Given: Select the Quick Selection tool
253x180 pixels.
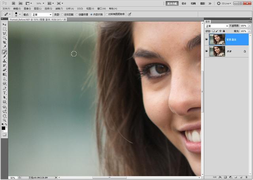Looking at the screenshot, I should click(x=4, y=38).
